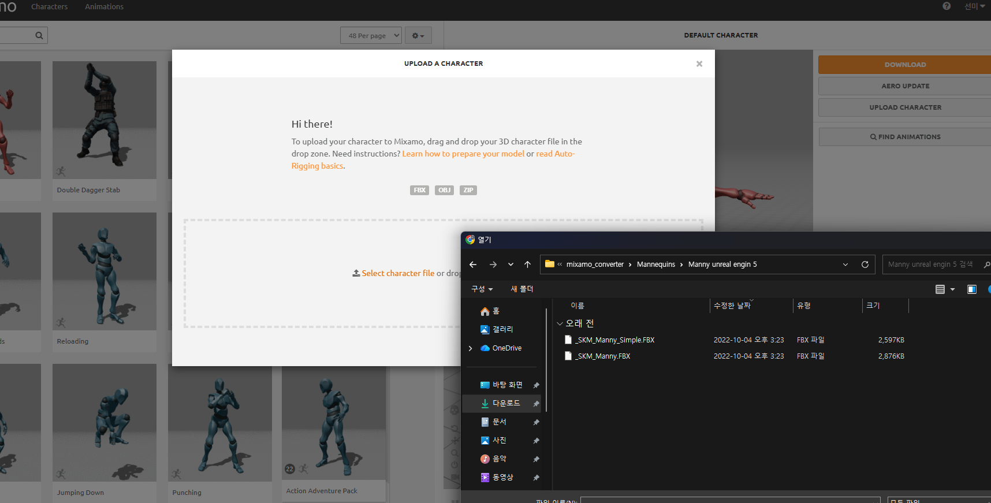
Task: Go up one folder level in file dialog
Action: [527, 264]
